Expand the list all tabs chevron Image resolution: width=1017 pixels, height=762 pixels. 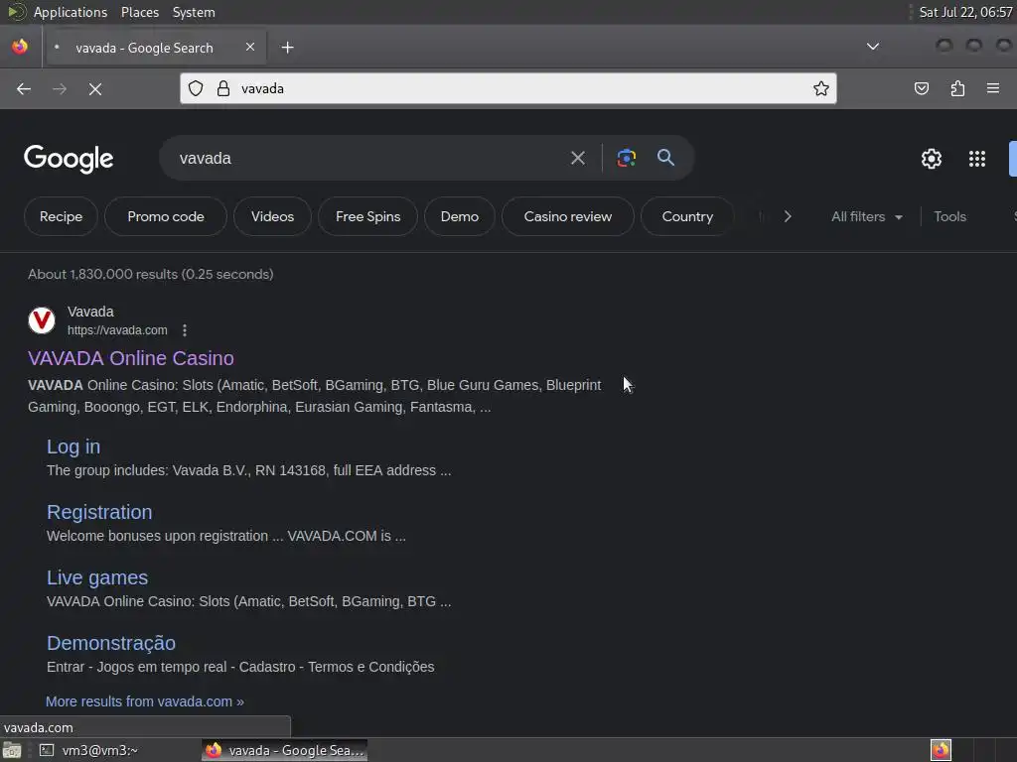tap(873, 47)
